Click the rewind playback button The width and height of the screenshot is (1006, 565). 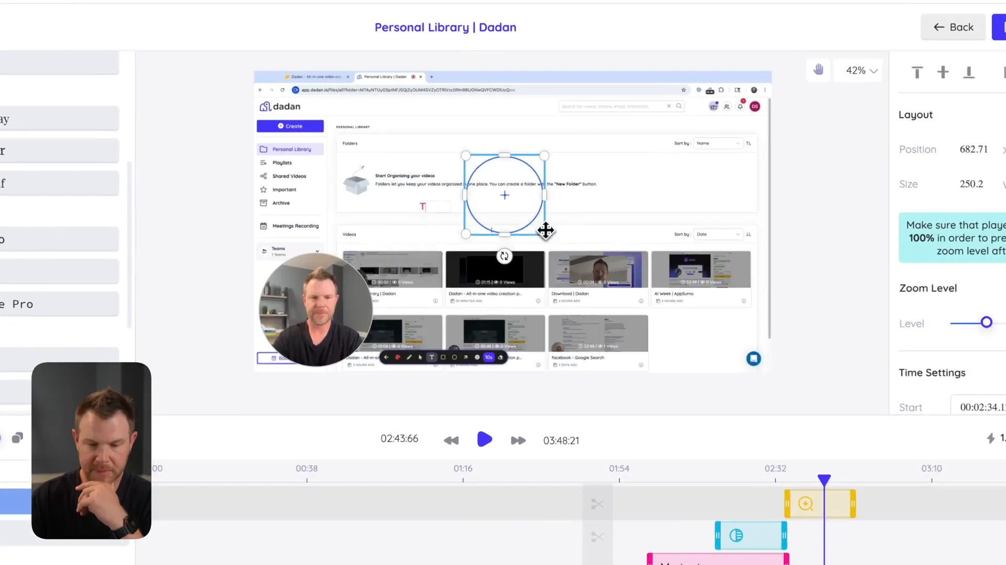coord(451,440)
